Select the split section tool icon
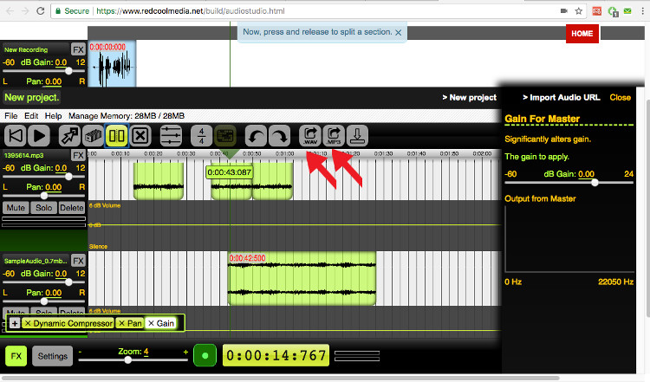Viewport: 650px width, 382px height. [x=116, y=135]
